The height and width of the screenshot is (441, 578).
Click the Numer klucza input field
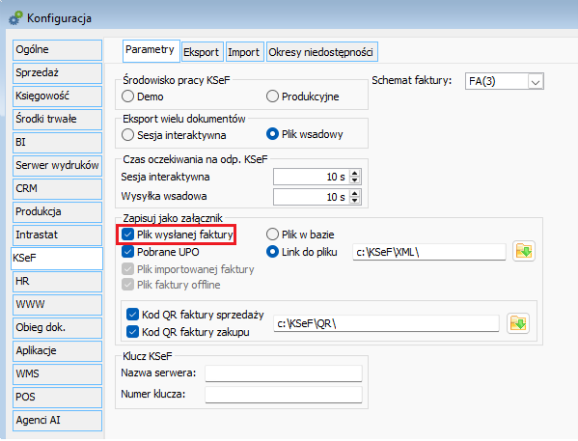284,395
